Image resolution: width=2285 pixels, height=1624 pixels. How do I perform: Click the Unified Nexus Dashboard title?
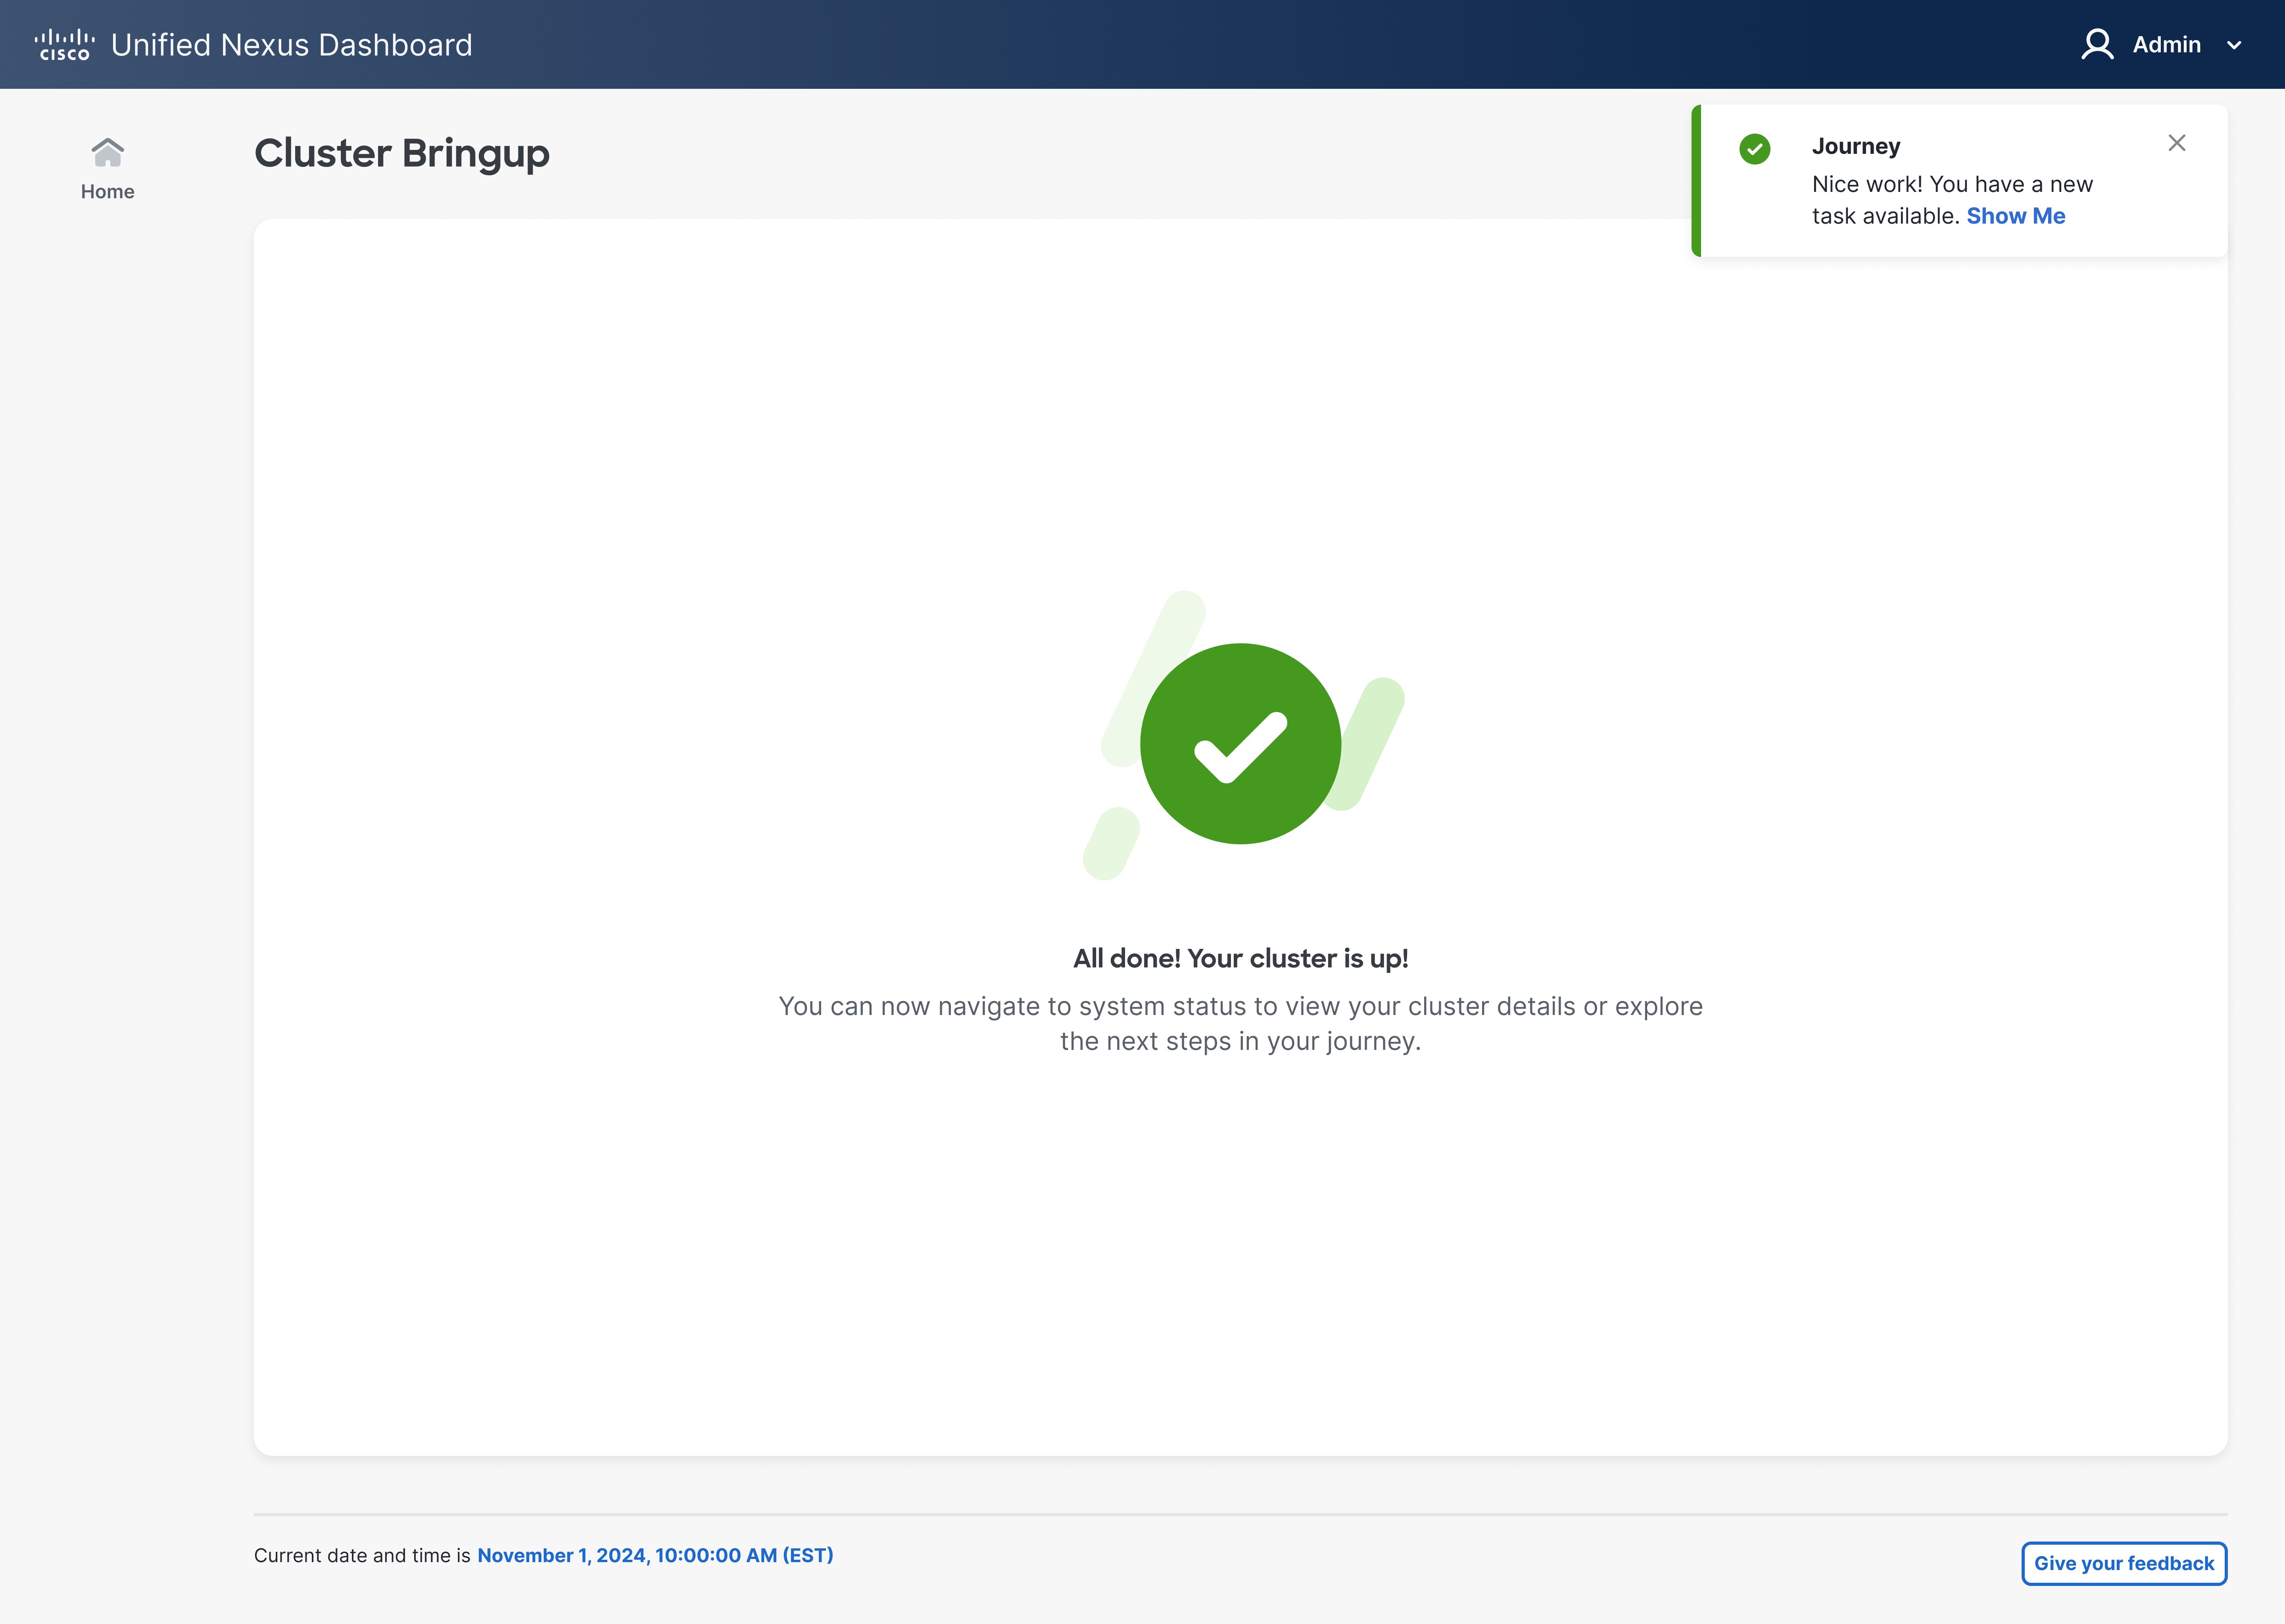tap(291, 45)
